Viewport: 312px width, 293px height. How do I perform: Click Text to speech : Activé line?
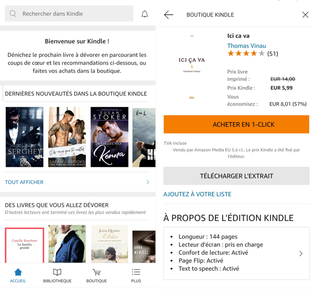(x=209, y=269)
